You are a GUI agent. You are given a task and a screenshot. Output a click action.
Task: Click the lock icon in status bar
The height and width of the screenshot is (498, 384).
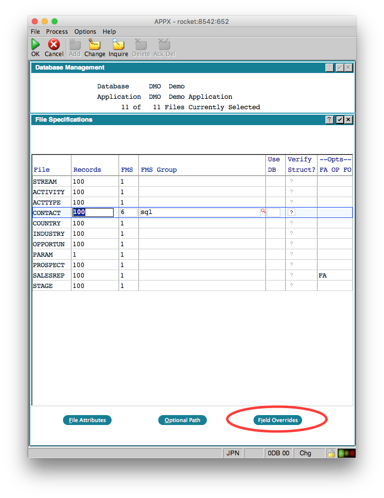click(x=330, y=453)
